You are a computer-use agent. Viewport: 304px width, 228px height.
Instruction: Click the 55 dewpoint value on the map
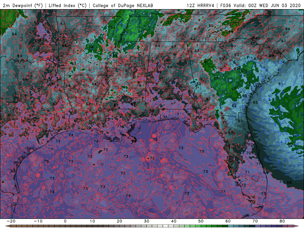(x=169, y=22)
